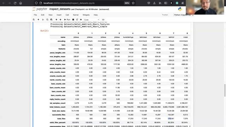Move selected cell down arrow
The width and height of the screenshot is (226, 127).
pyautogui.click(x=60, y=20)
